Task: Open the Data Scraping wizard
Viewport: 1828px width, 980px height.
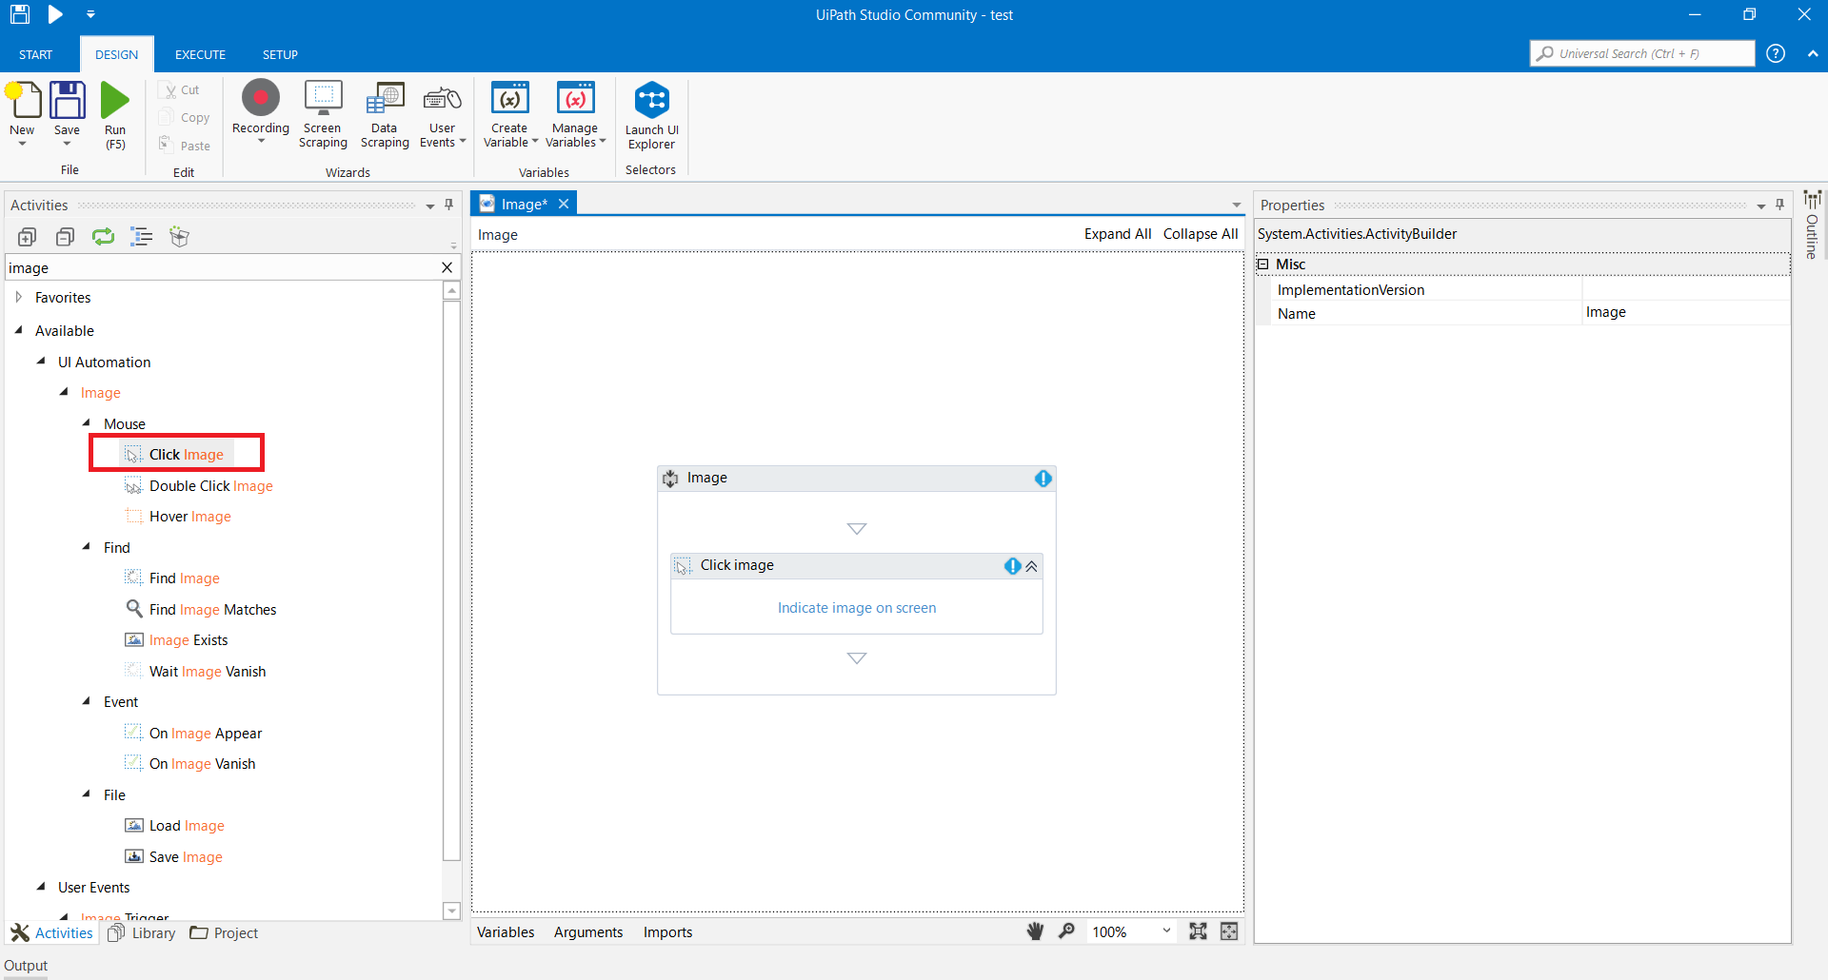Action: tap(384, 112)
